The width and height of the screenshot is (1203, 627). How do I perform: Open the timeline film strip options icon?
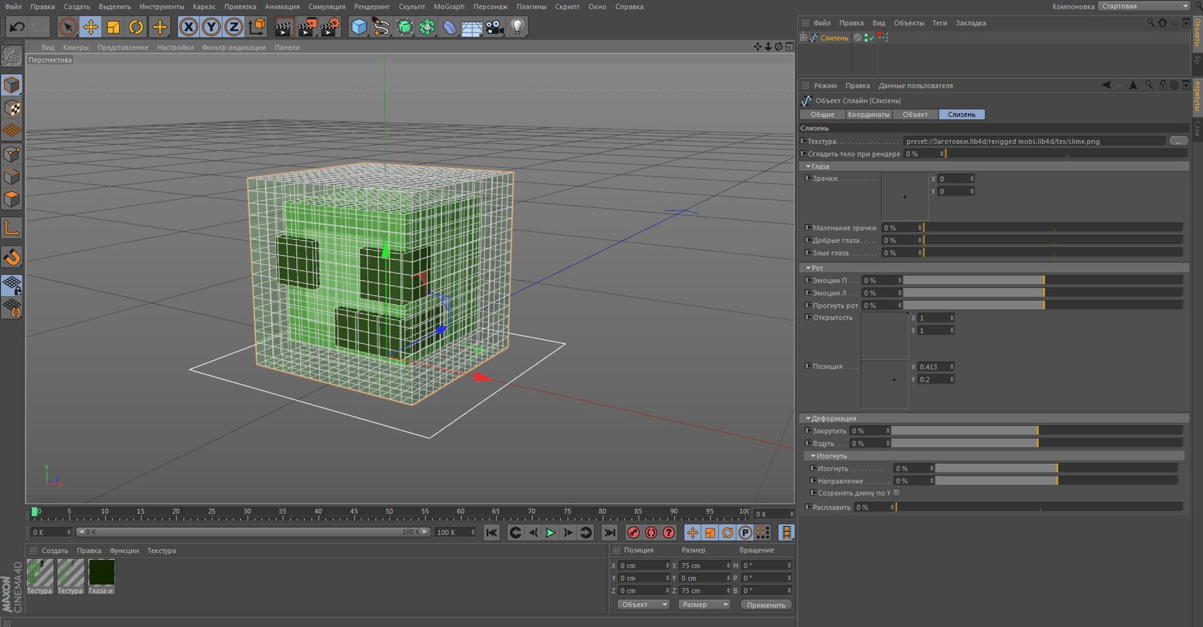click(x=786, y=533)
